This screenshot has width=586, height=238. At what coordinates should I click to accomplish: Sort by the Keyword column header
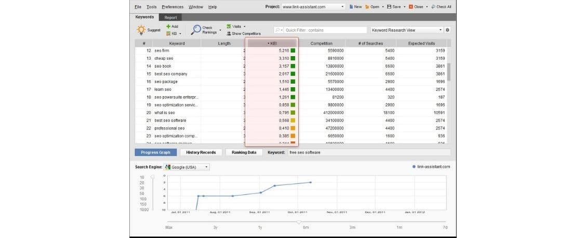pos(177,43)
